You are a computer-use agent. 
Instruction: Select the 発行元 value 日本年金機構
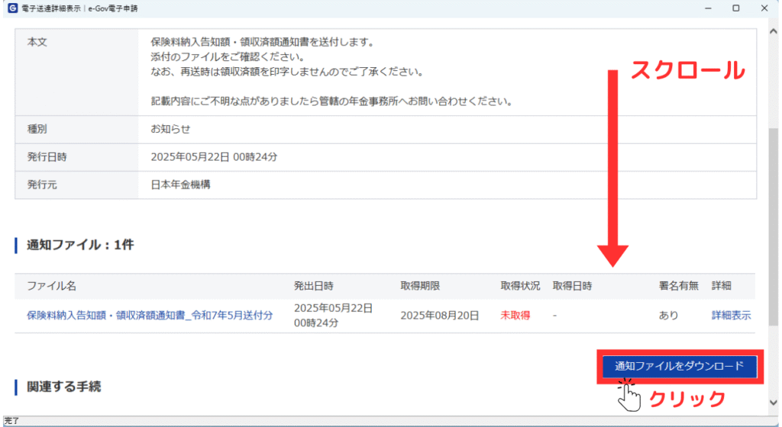tap(180, 185)
